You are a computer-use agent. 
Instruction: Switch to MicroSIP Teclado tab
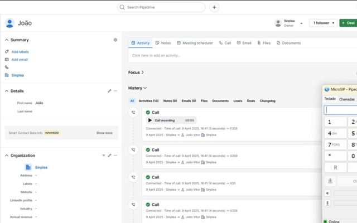pyautogui.click(x=330, y=99)
